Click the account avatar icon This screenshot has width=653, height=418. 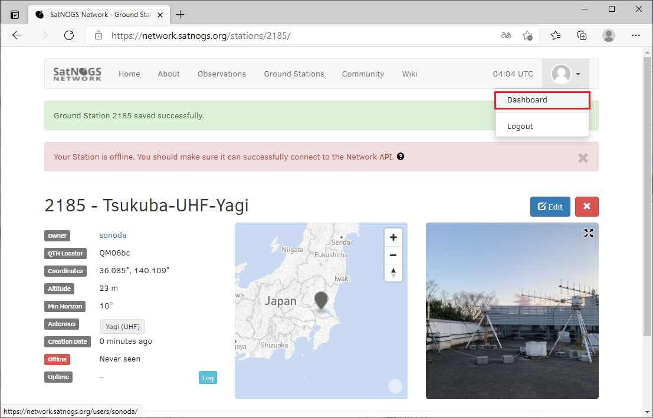click(562, 74)
